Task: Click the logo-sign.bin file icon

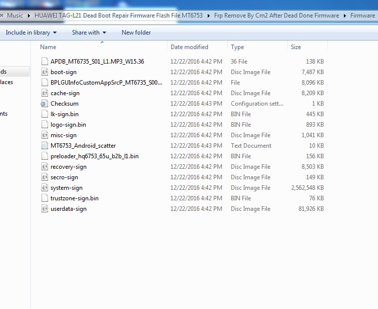Action: pos(45,125)
